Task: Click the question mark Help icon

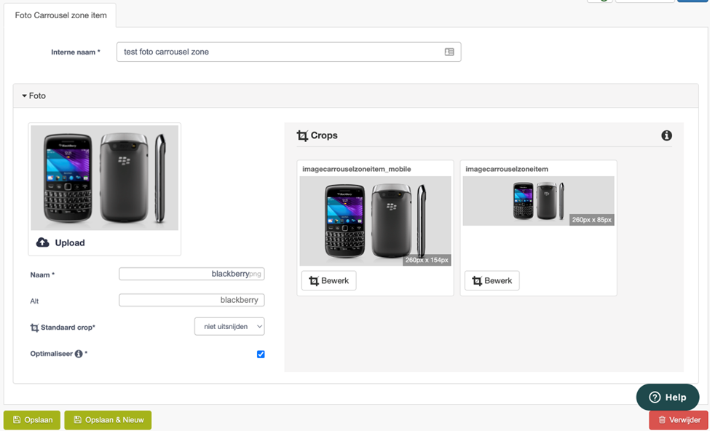Action: [655, 398]
